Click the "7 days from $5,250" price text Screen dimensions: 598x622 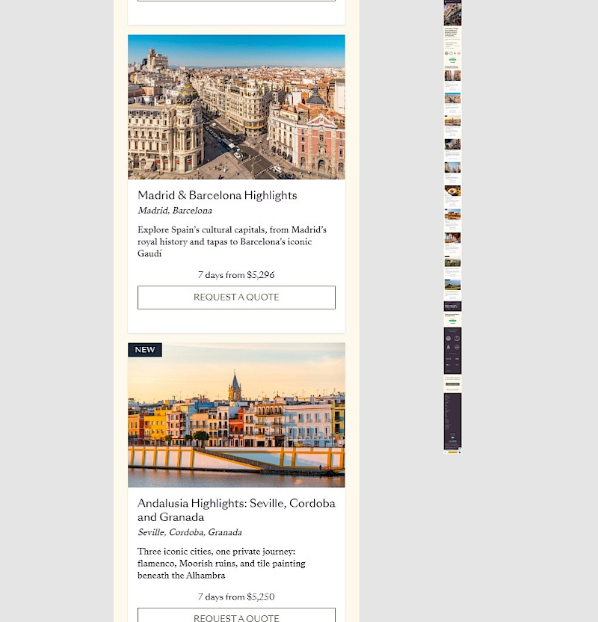coord(236,597)
